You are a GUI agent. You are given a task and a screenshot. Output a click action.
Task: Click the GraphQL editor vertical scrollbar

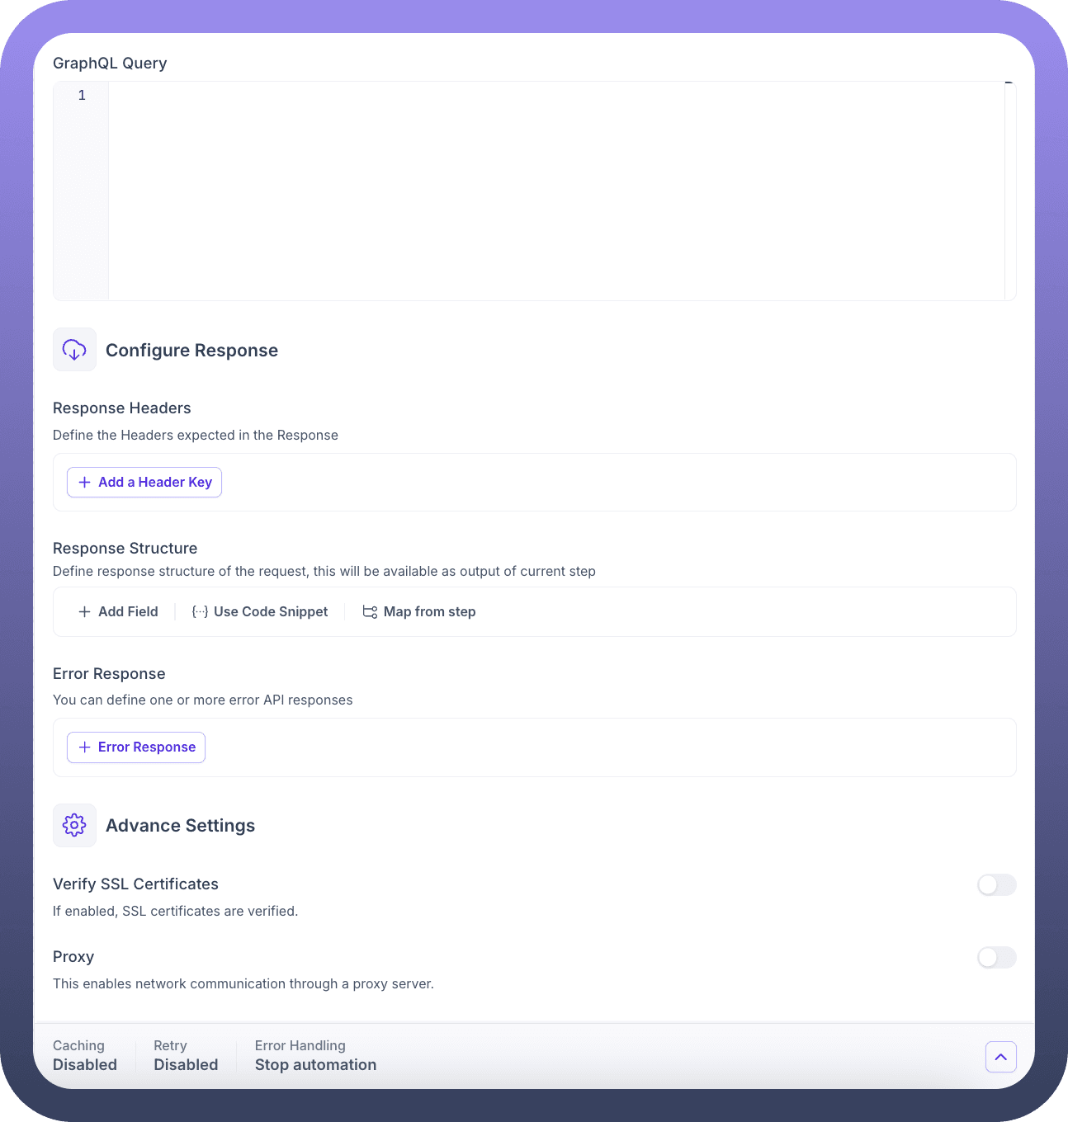(1009, 191)
